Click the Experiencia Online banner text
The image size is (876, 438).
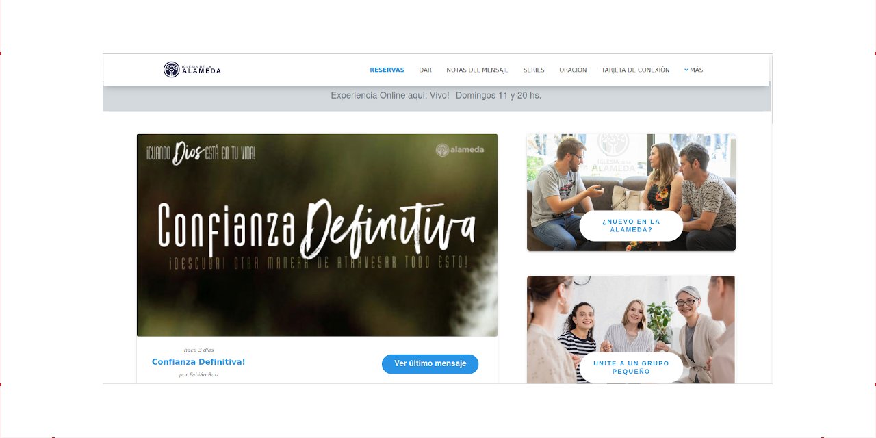(436, 95)
